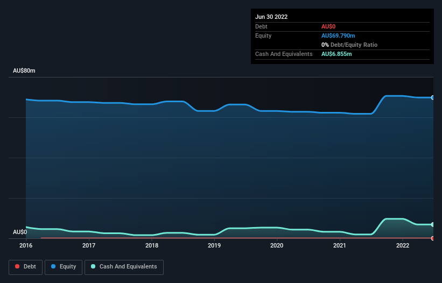Click the 2020 x-axis label

(277, 245)
